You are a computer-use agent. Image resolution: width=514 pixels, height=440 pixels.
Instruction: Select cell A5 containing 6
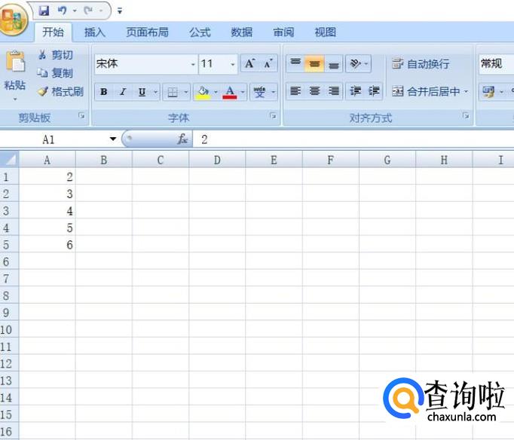pyautogui.click(x=47, y=244)
